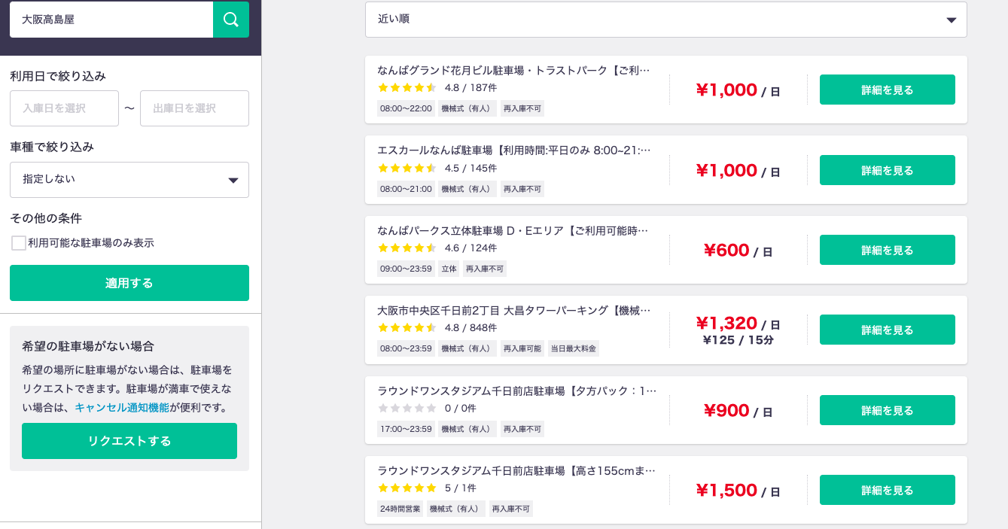1008x529 pixels.
Task: Click the 適用する button
Action: [x=129, y=283]
